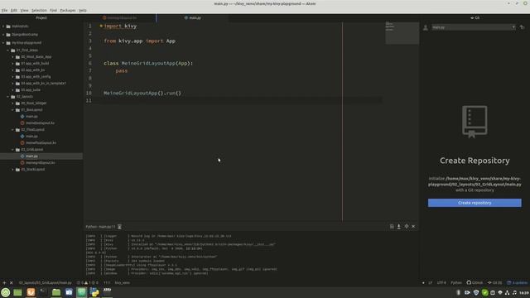Open the View menu
Viewport: 530px width, 298px height.
click(x=24, y=11)
